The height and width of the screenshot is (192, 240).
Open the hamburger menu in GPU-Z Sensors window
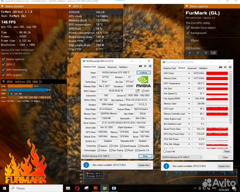tap(230, 67)
